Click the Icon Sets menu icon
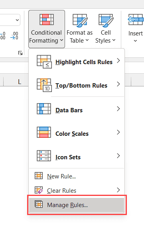 tap(44, 156)
